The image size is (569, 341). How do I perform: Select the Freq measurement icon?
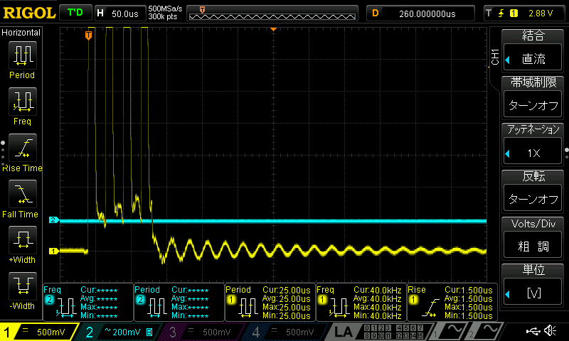tap(21, 102)
